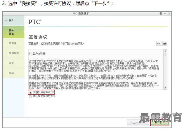Click scrollbar down arrow in agreement box
Image resolution: width=184 pixels, height=129 pixels.
165,88
